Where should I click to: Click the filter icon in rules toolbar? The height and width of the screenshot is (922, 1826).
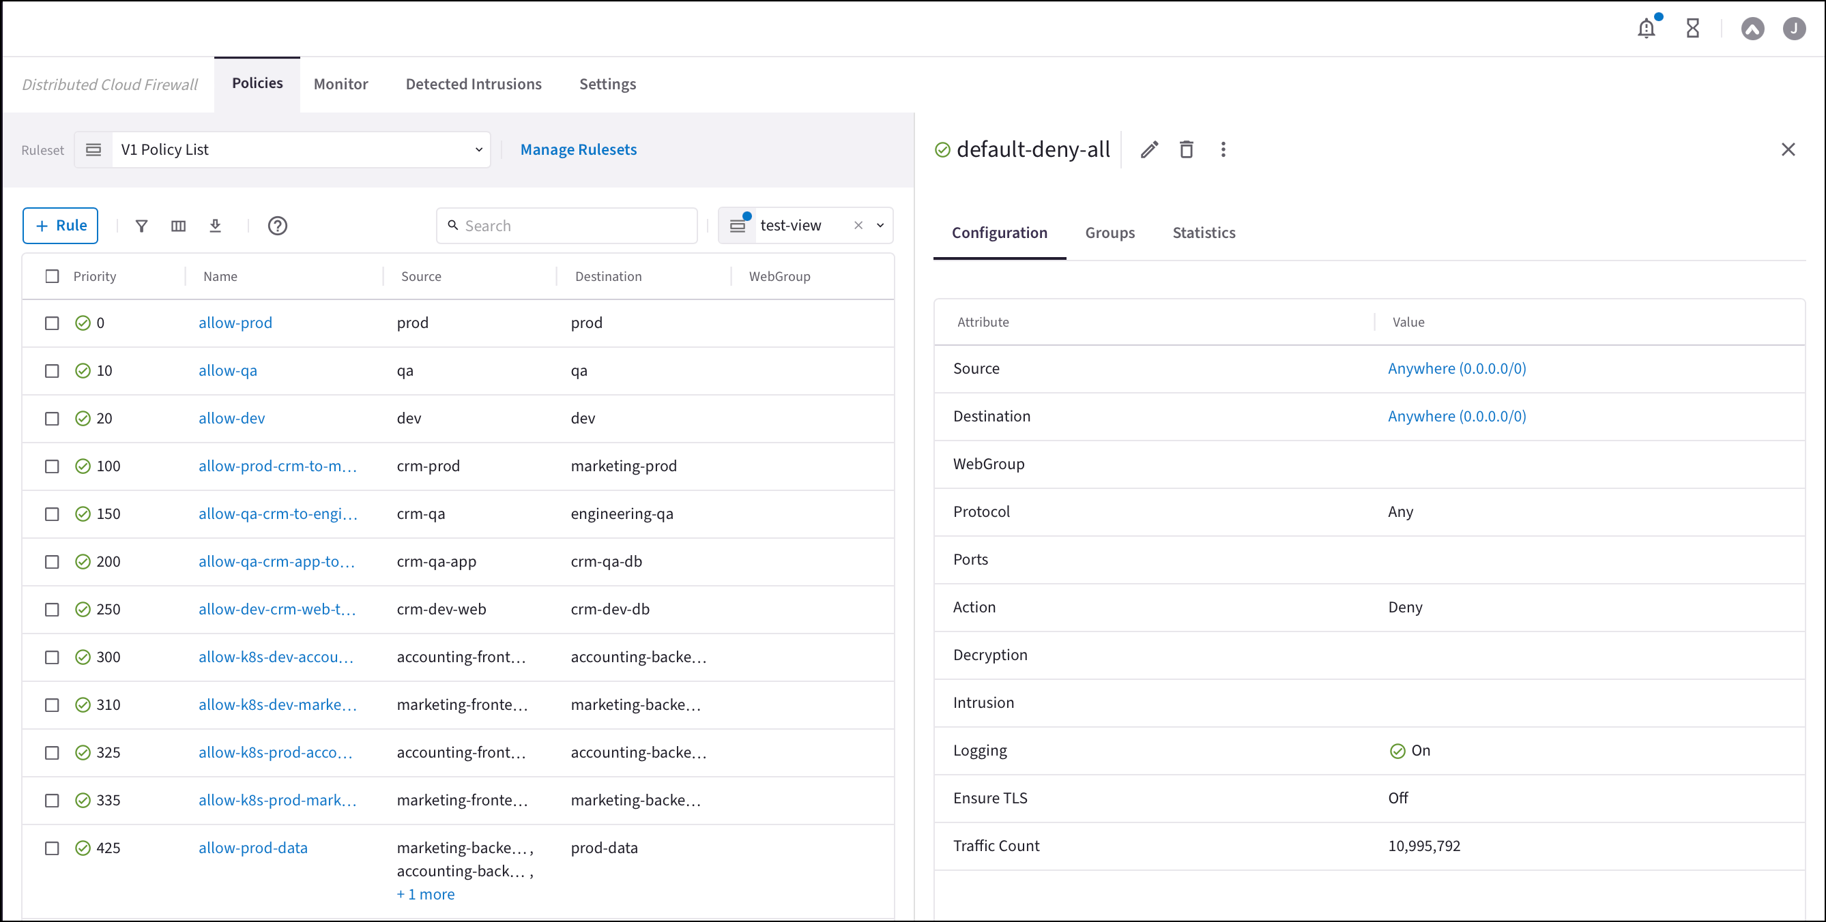[142, 226]
